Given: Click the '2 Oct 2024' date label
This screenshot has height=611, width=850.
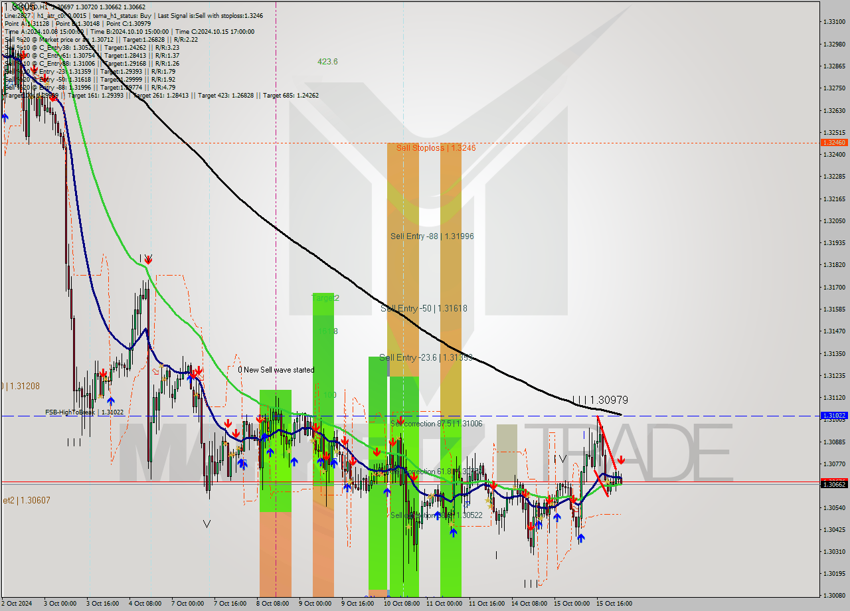Looking at the screenshot, I should pyautogui.click(x=17, y=604).
